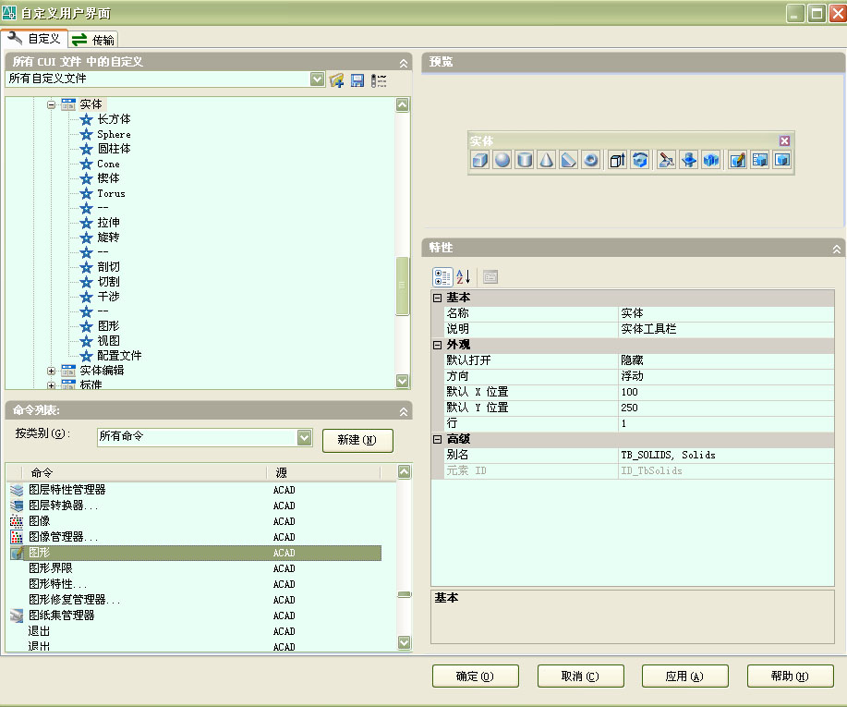Click the save customization files icon

click(357, 80)
